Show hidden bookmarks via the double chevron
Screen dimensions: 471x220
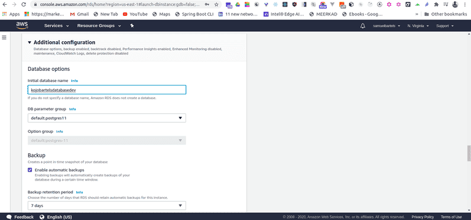pyautogui.click(x=417, y=14)
